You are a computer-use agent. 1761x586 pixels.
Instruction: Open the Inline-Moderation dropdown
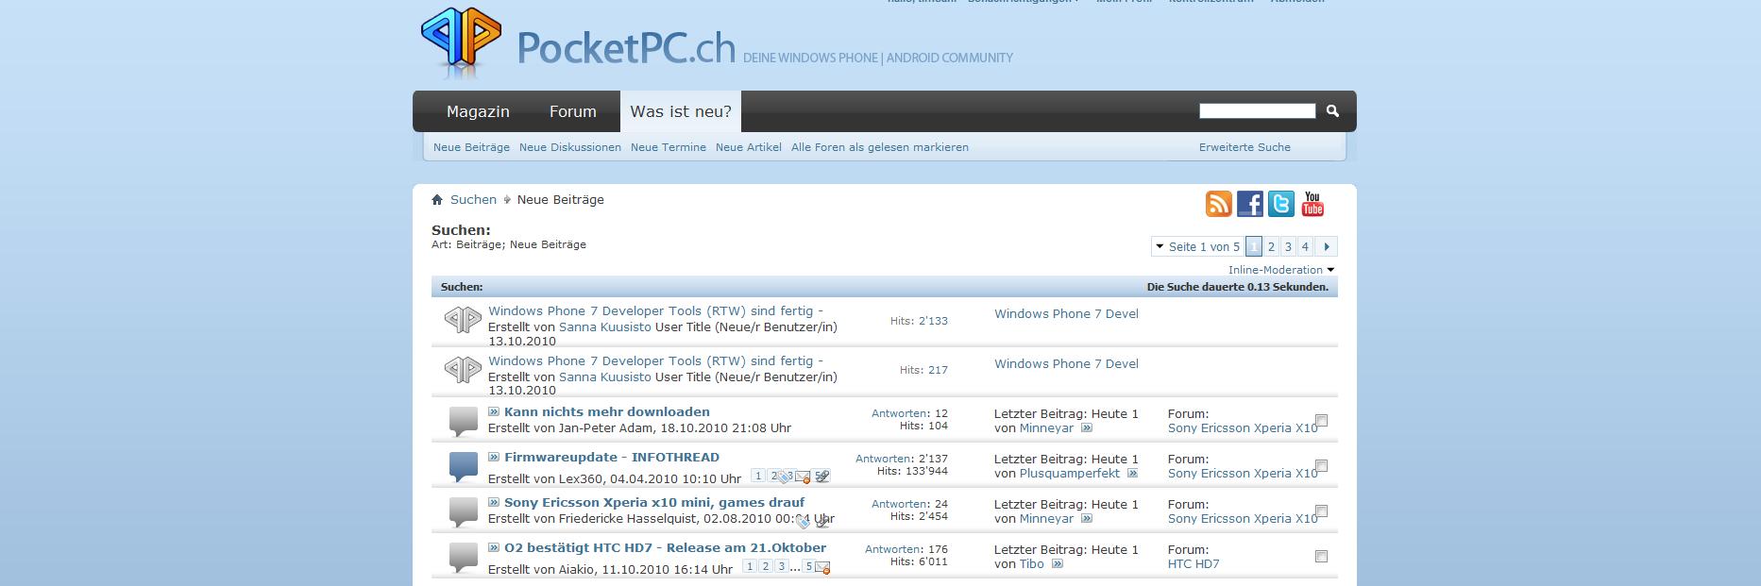pos(1281,270)
